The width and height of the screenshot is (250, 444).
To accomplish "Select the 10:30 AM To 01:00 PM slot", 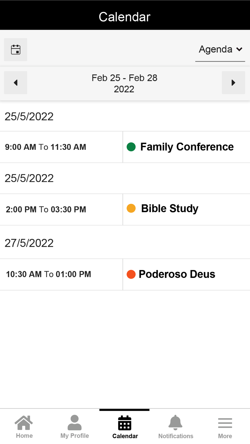I will 48,274.
